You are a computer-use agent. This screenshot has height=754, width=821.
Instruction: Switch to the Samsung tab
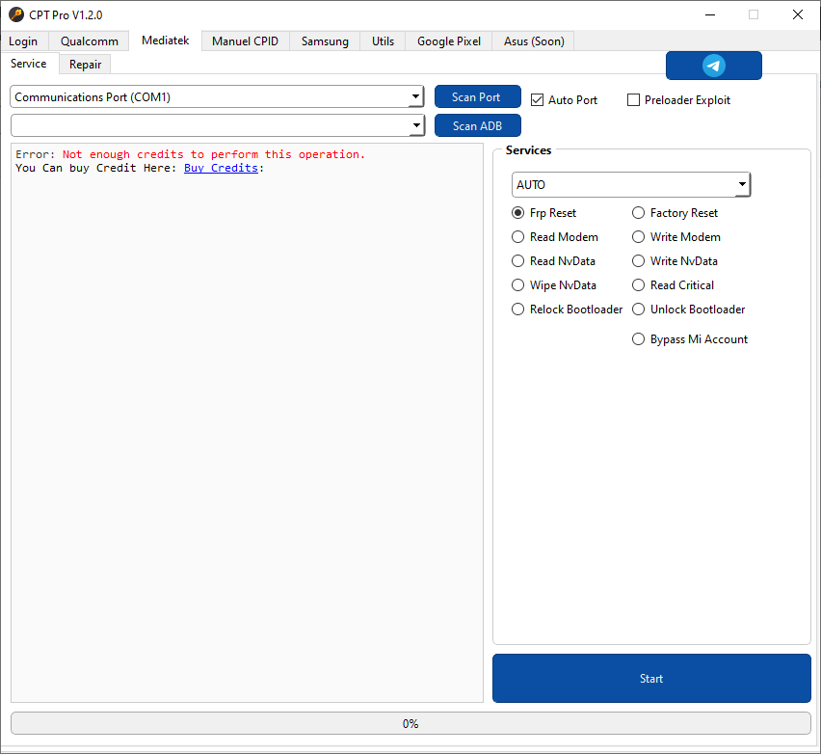[x=324, y=40]
